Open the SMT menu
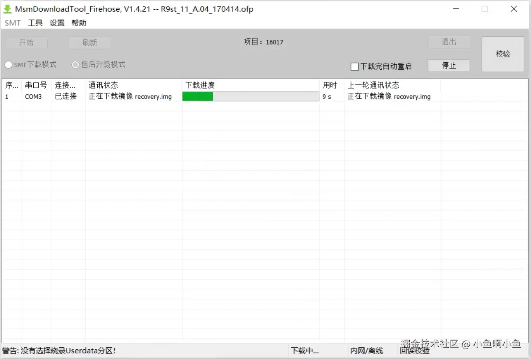This screenshot has height=359, width=531. [12, 23]
